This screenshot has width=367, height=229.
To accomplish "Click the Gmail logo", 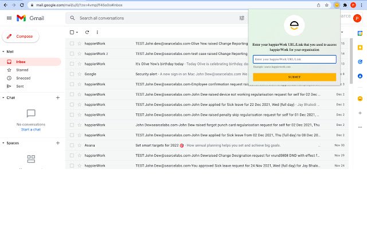I will tap(30, 18).
